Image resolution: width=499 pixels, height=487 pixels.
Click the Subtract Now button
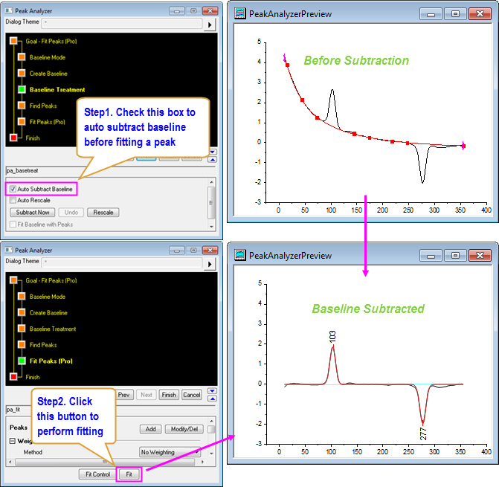coord(32,213)
